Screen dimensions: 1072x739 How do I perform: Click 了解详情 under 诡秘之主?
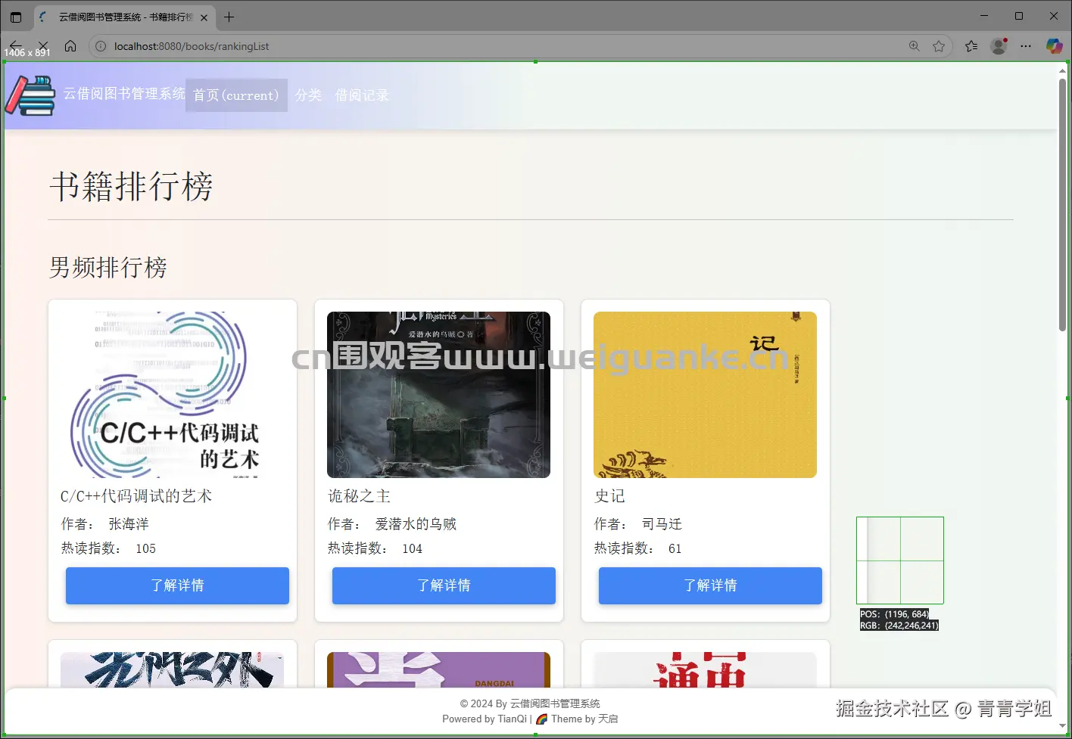444,585
